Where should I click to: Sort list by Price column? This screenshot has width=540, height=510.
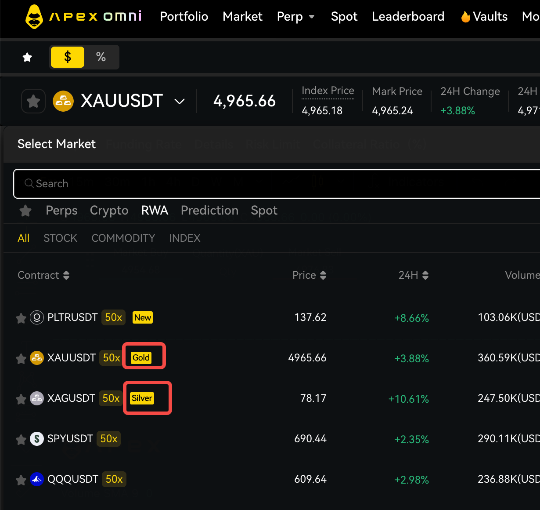pyautogui.click(x=309, y=275)
